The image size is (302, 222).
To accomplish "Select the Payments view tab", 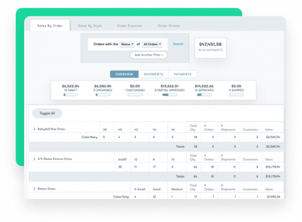I will pos(182,74).
